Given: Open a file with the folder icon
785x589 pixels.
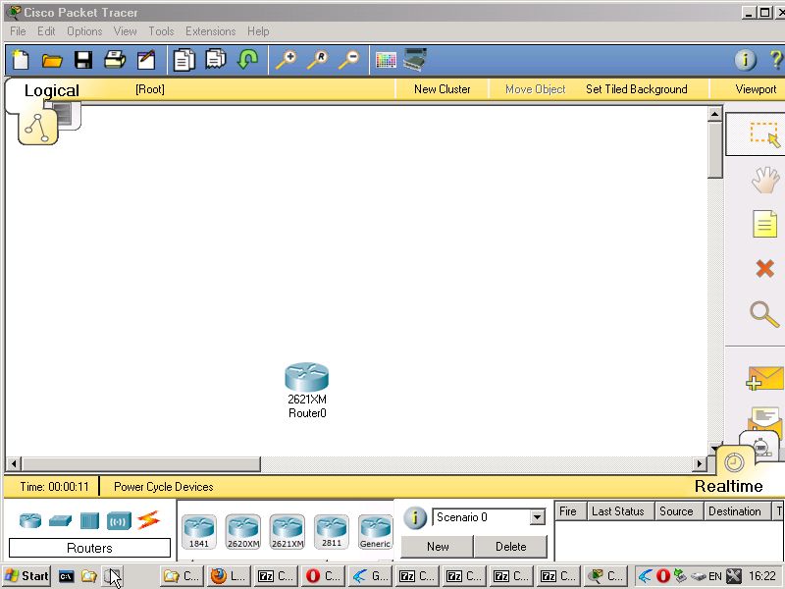Looking at the screenshot, I should click(52, 61).
